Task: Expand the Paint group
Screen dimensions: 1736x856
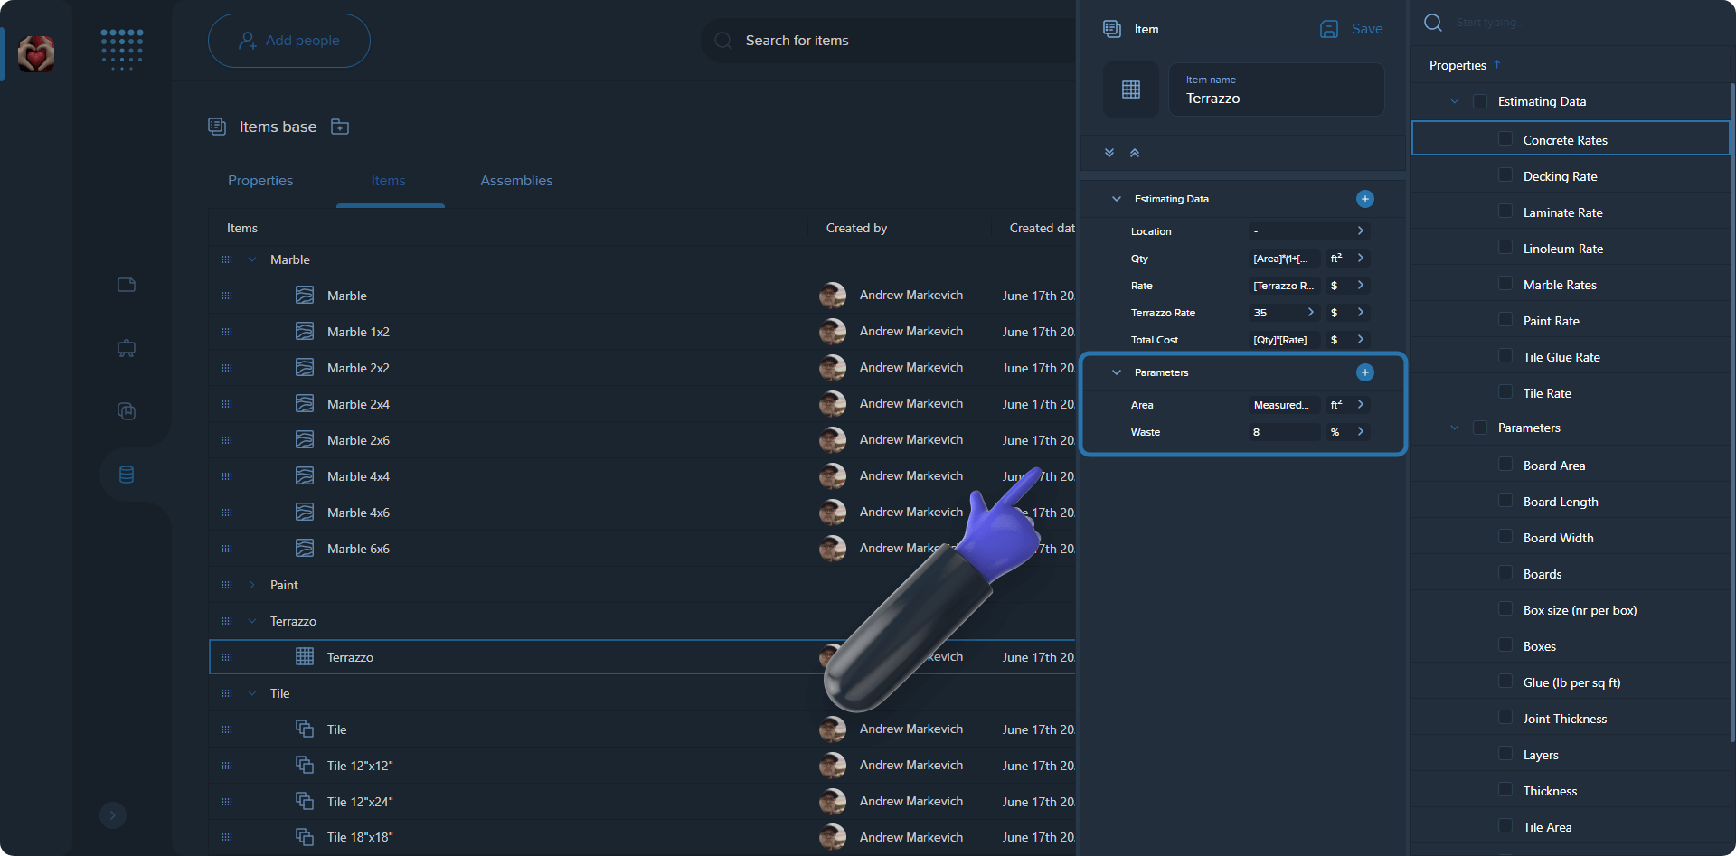Action: pyautogui.click(x=252, y=585)
